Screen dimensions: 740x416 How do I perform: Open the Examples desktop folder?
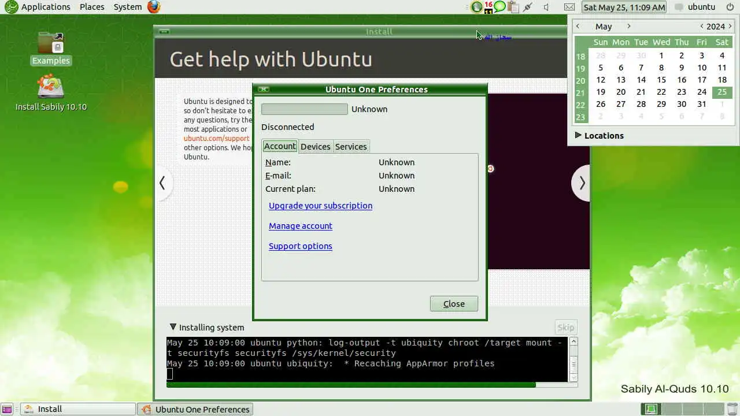click(51, 48)
